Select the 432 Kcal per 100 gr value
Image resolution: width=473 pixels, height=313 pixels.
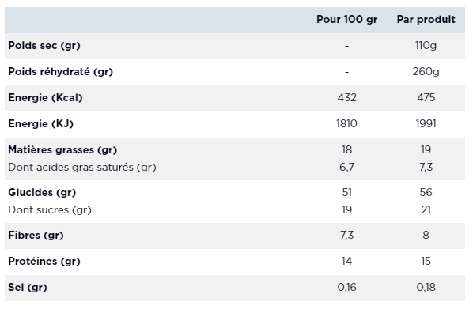click(x=347, y=98)
